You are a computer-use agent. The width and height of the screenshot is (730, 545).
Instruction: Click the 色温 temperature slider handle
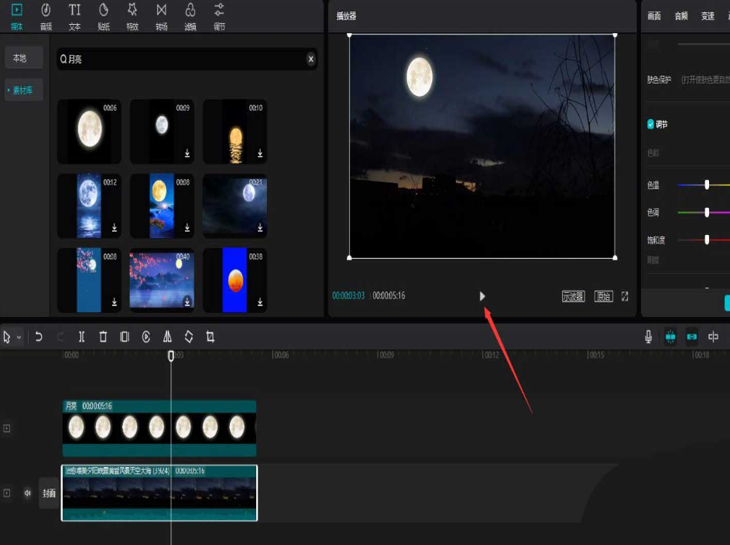[707, 185]
